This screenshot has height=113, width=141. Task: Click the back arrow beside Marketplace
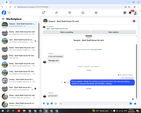tap(3, 19)
